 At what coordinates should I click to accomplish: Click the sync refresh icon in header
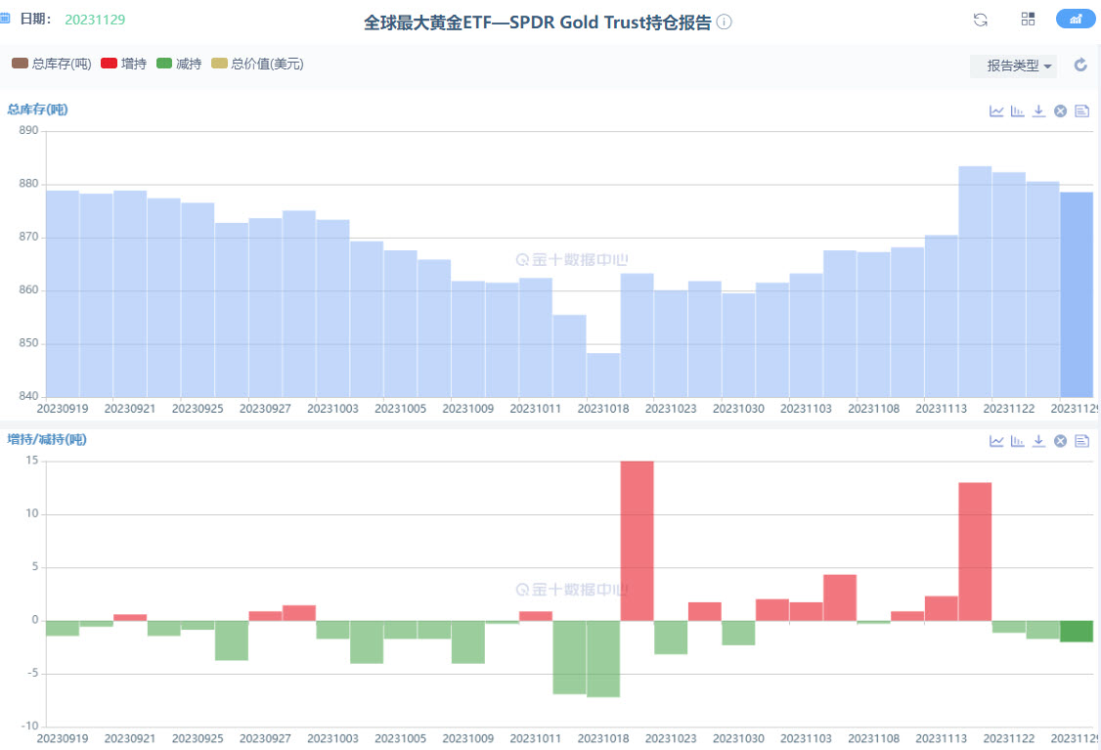click(x=981, y=20)
